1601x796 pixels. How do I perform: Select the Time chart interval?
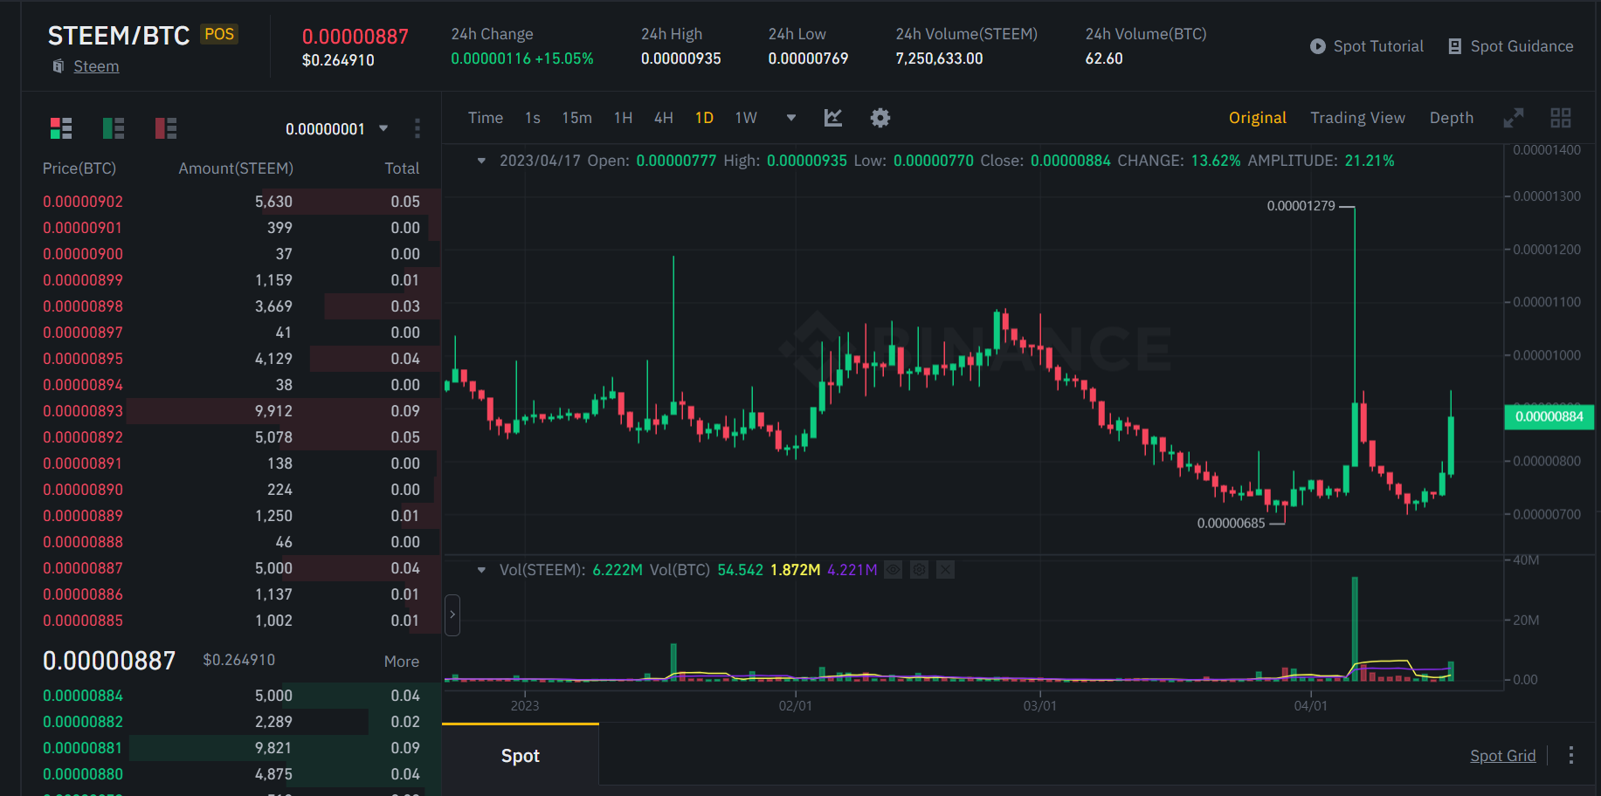pyautogui.click(x=486, y=118)
